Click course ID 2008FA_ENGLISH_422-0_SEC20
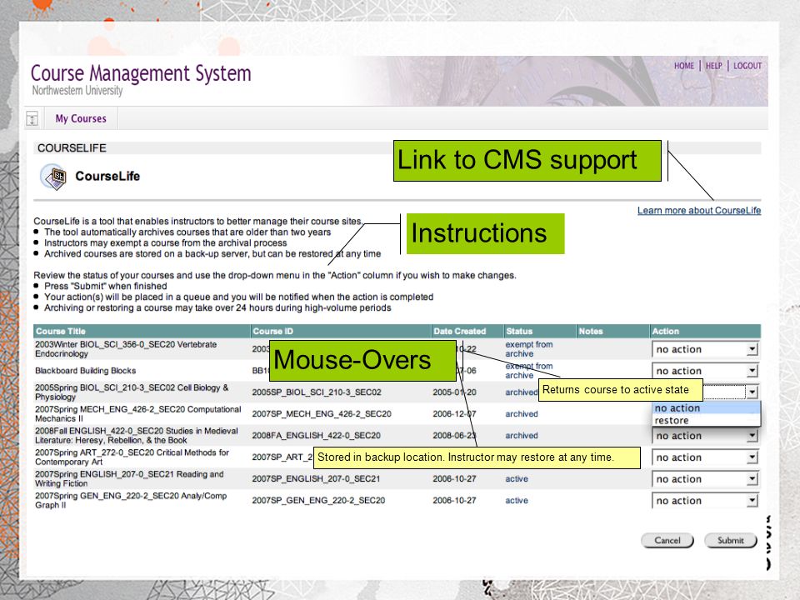 coord(316,435)
